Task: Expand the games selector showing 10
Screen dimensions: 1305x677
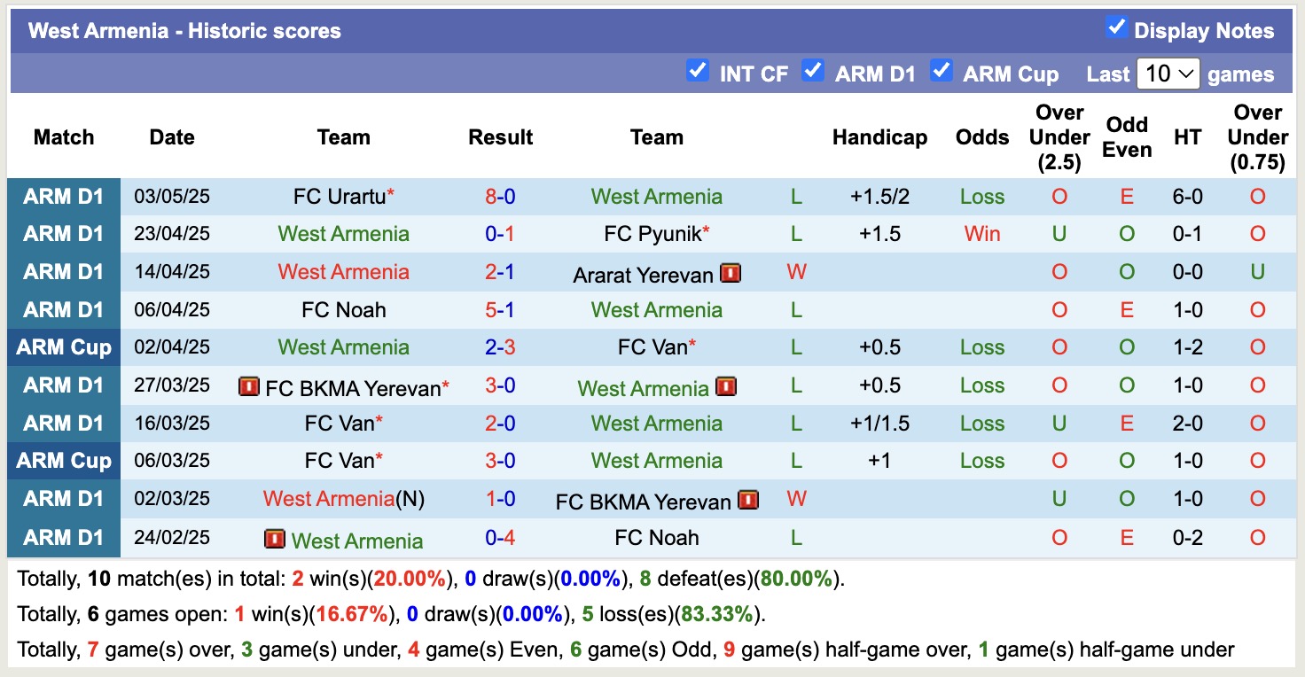Action: [1168, 74]
